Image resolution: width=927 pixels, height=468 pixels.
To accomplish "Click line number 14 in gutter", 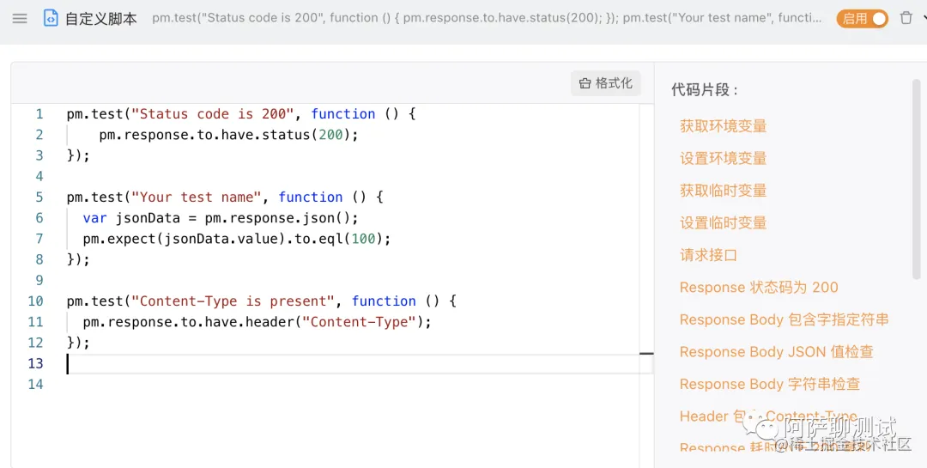I will tap(35, 384).
